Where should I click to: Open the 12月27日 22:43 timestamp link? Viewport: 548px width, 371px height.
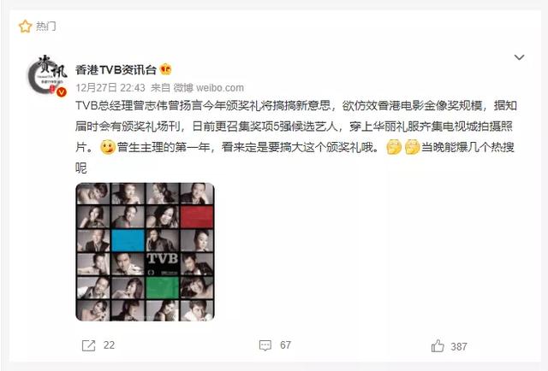tap(110, 87)
